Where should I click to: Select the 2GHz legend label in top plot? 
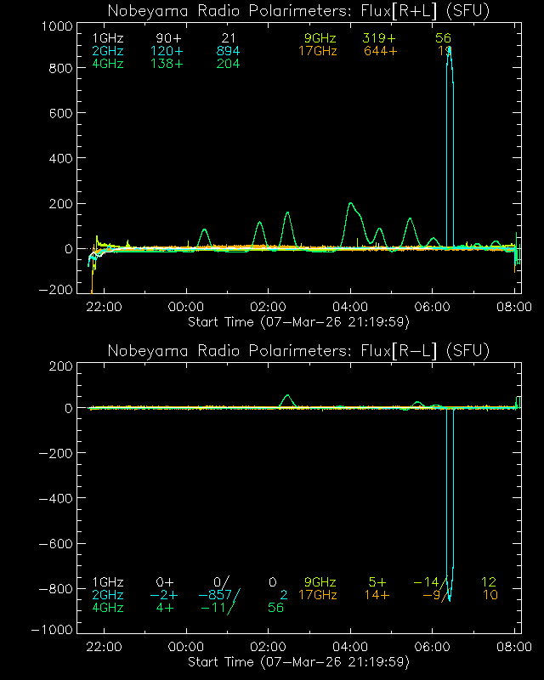108,51
